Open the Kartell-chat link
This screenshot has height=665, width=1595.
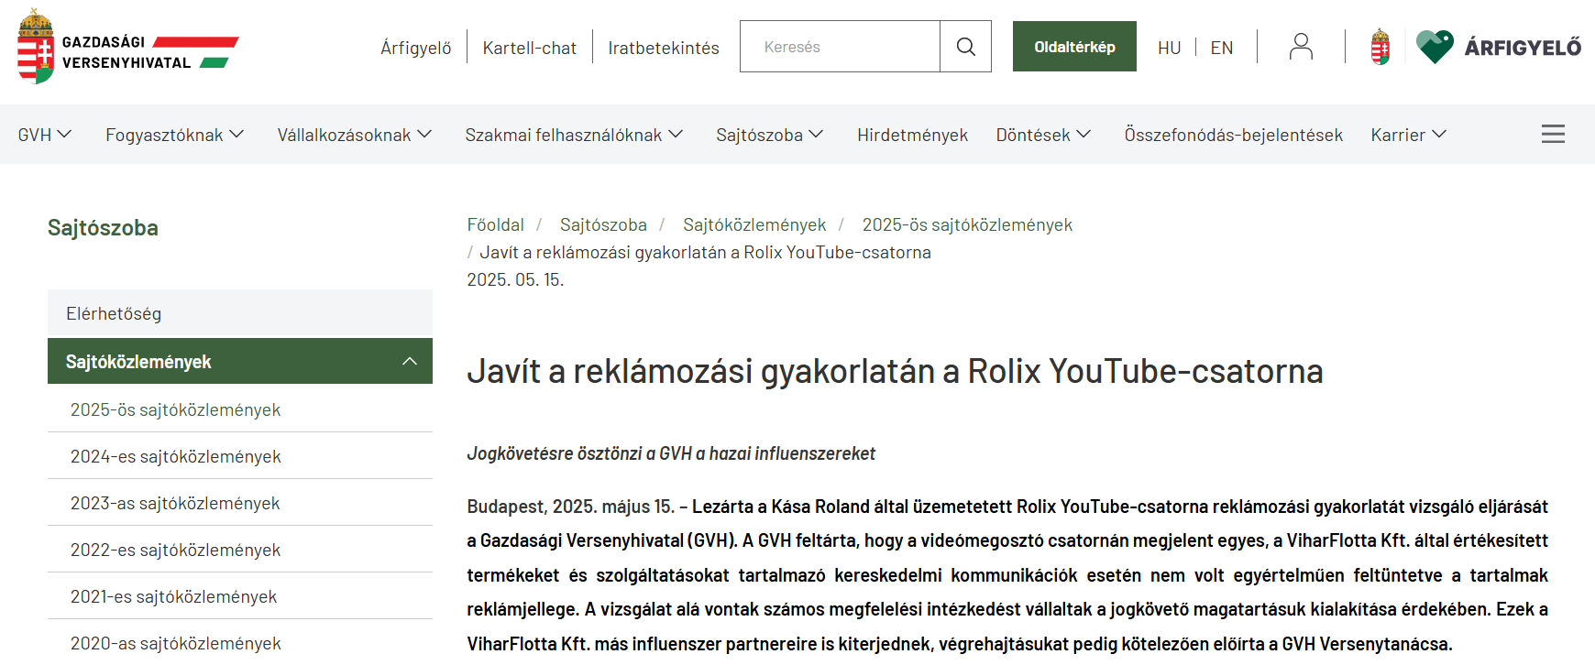[530, 48]
